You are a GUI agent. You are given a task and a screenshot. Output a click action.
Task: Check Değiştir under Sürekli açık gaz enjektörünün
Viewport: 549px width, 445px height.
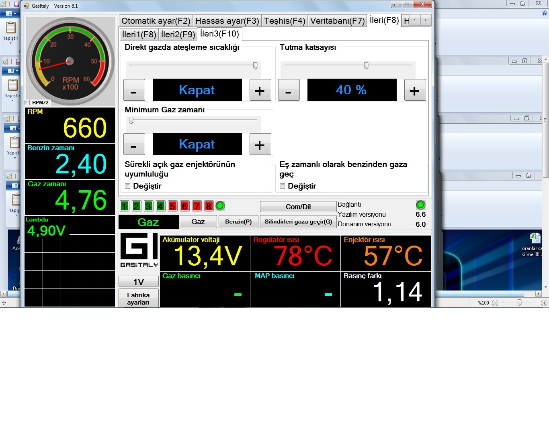pos(128,186)
